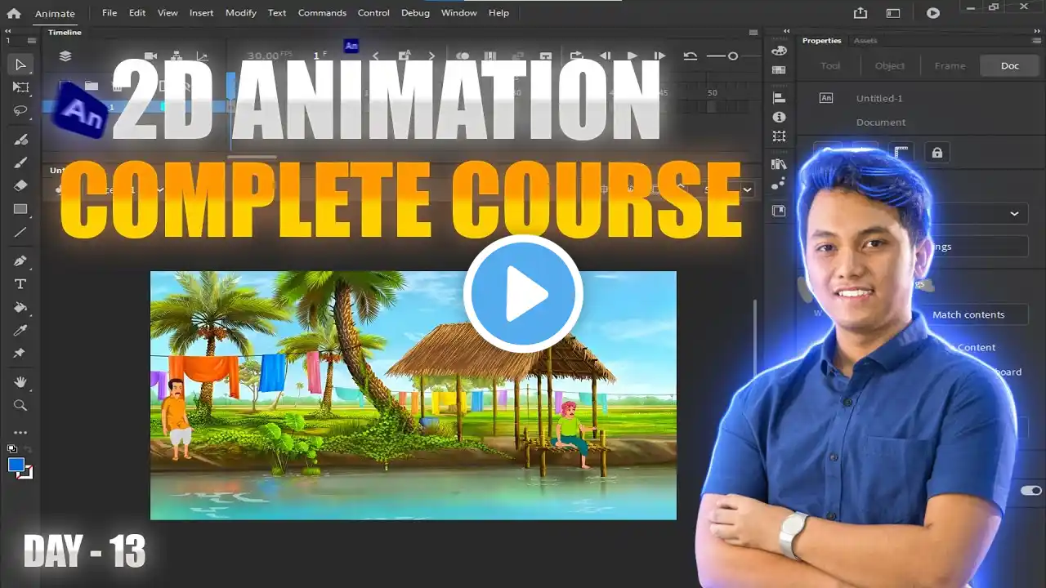Screen dimensions: 1046x588
Task: Switch to the Frame properties tab
Action: 950,65
